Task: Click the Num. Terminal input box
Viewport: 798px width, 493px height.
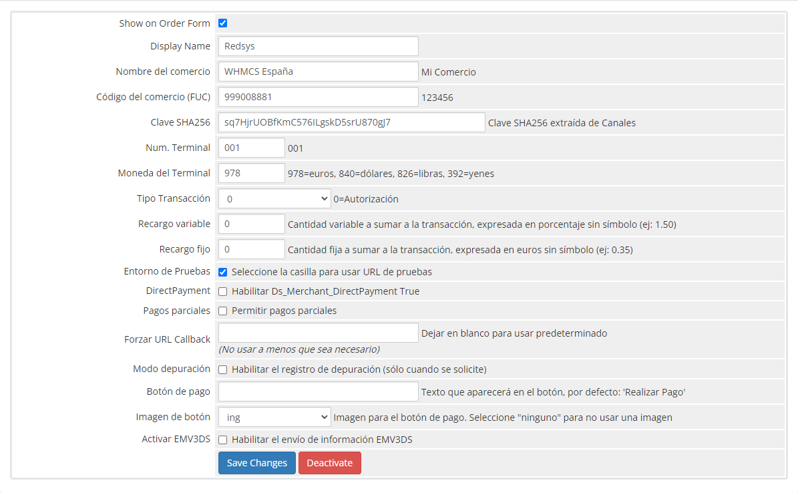Action: (x=252, y=148)
